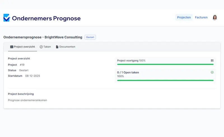Click the icon right of Project voortgang
Viewport: 224px width, 137px height.
212,60
